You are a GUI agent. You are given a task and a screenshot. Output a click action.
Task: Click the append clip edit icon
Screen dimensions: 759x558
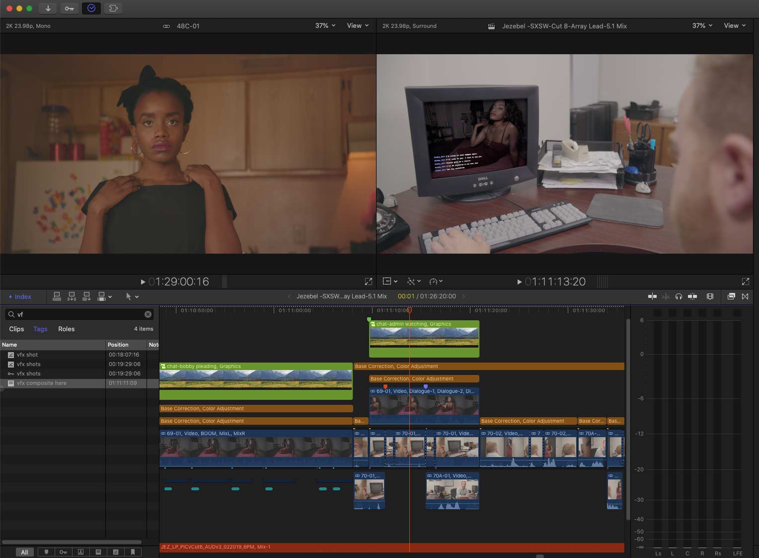[87, 296]
